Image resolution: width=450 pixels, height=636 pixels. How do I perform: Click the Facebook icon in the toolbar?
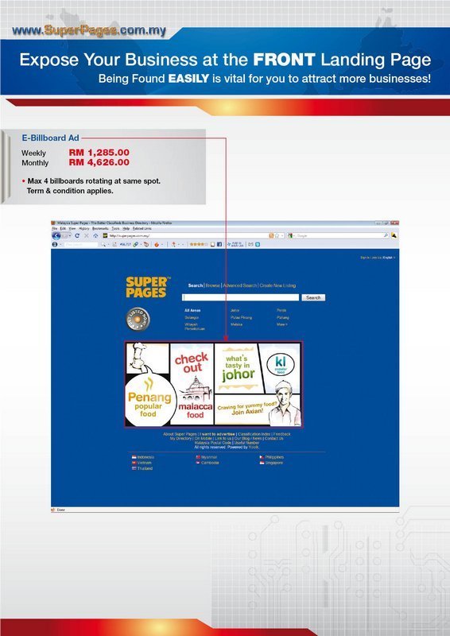[219, 245]
